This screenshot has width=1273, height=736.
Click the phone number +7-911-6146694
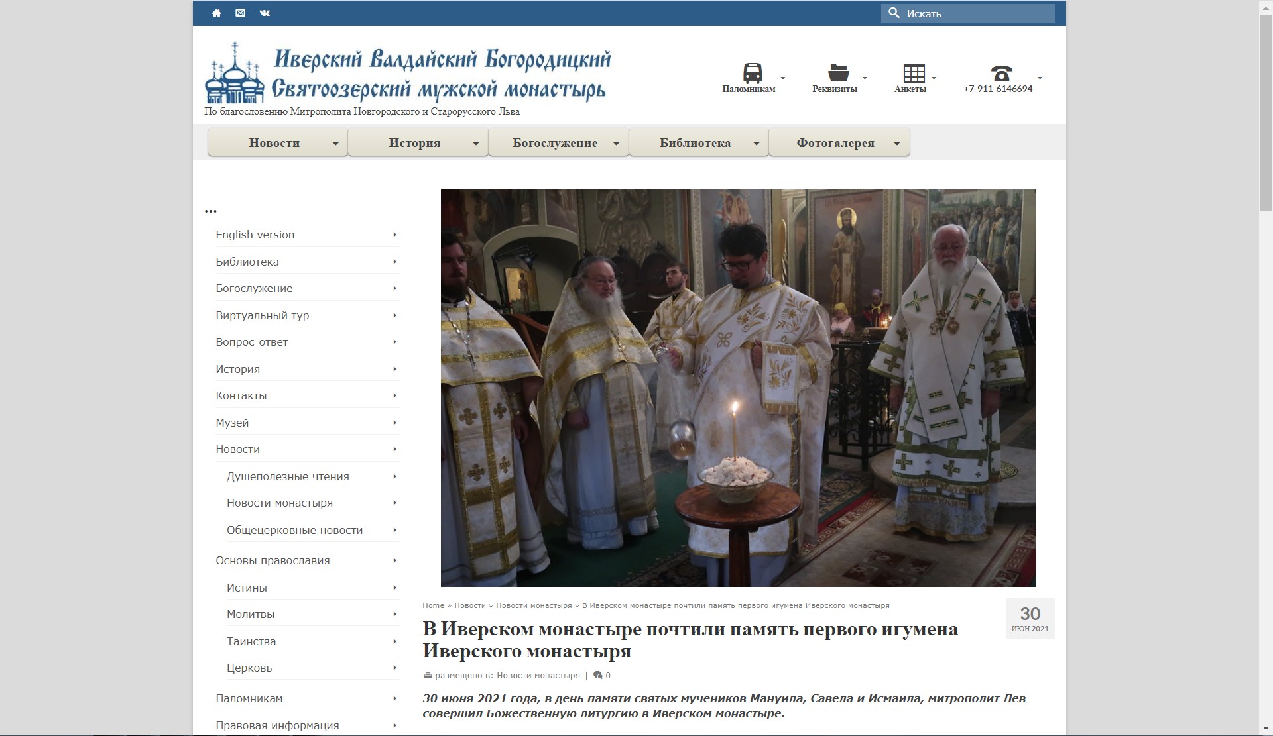[x=998, y=89]
